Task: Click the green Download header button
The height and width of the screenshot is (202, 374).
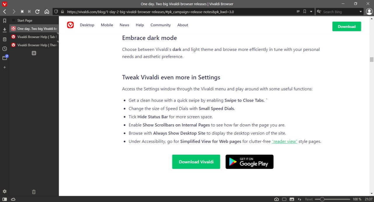Action: pyautogui.click(x=347, y=26)
